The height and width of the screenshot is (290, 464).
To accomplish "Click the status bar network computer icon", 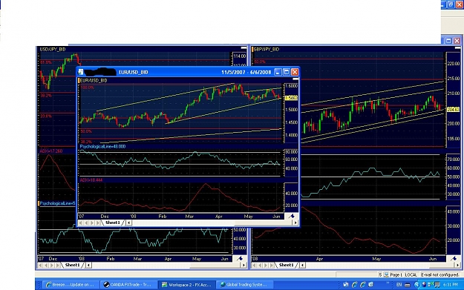I will [x=386, y=275].
